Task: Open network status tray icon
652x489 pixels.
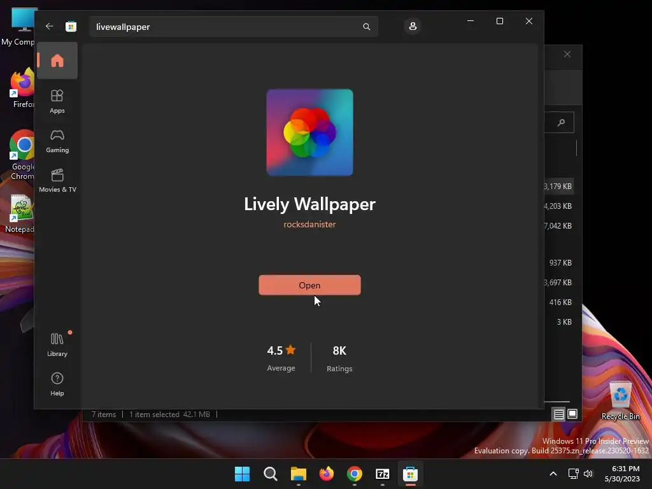Action: point(574,474)
